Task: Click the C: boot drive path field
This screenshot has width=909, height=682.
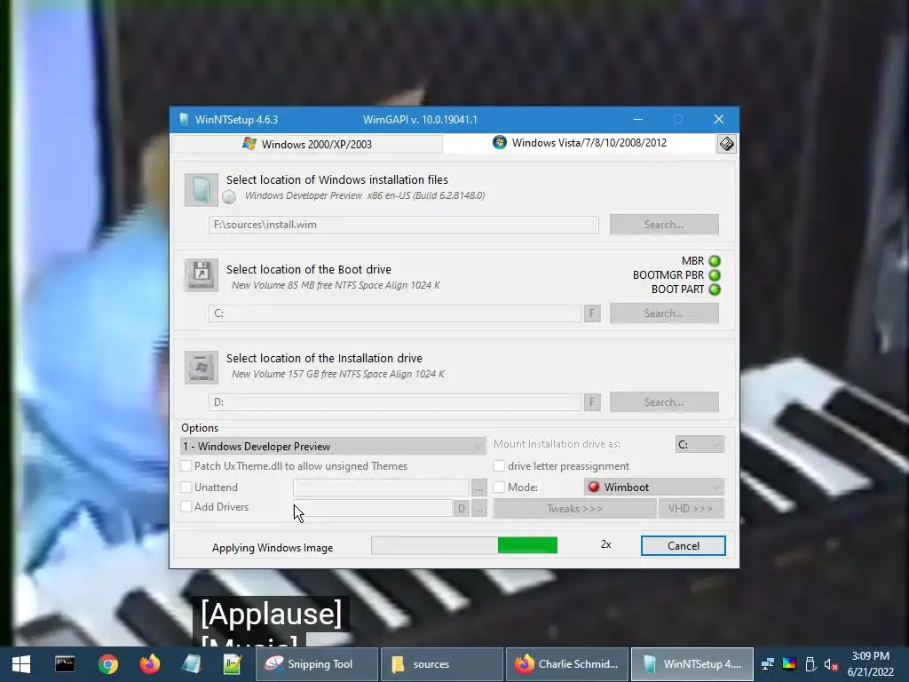Action: tap(395, 313)
